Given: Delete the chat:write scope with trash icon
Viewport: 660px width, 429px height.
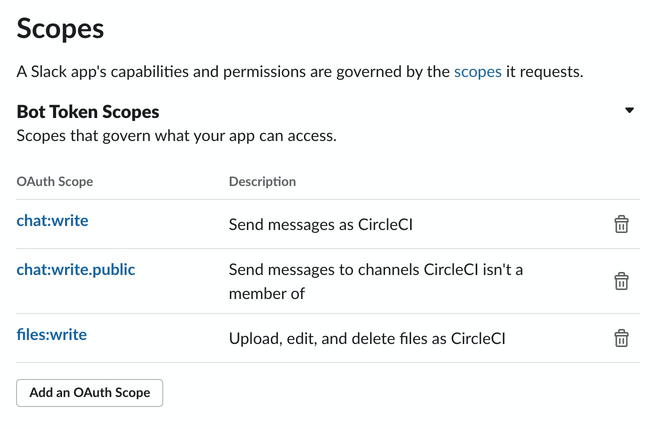Looking at the screenshot, I should tap(621, 224).
